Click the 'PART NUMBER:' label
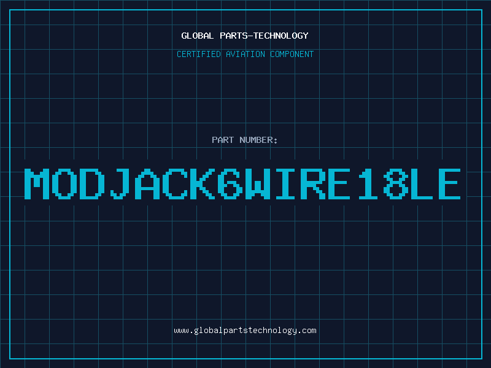The height and width of the screenshot is (368, 491). point(245,140)
